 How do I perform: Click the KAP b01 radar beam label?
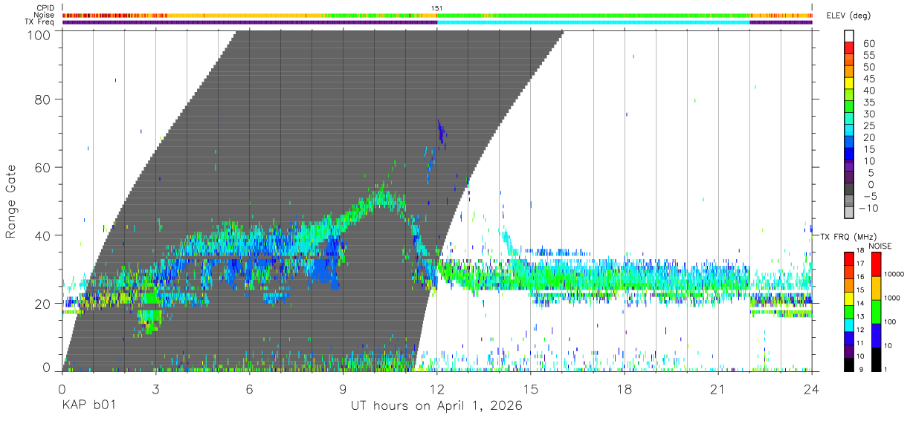click(88, 406)
